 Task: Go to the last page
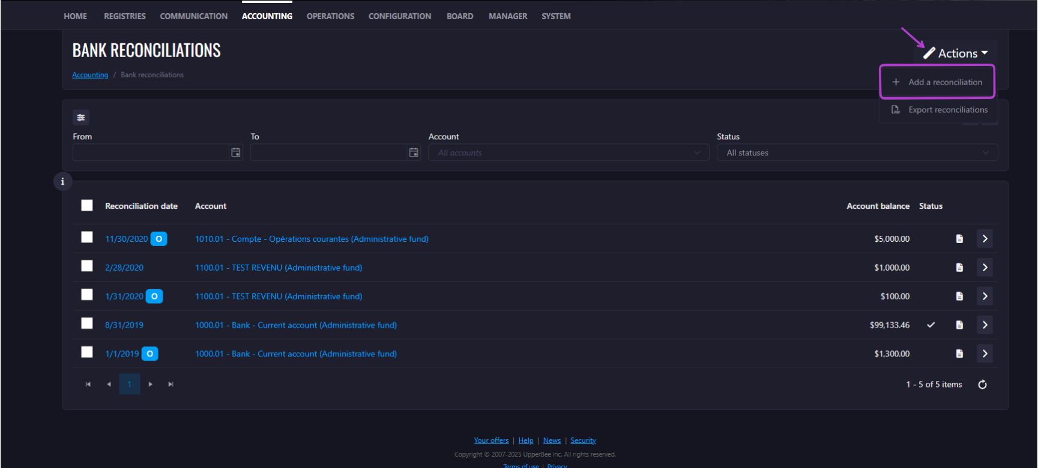pos(170,384)
